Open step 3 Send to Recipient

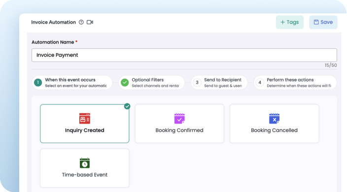[x=219, y=83]
